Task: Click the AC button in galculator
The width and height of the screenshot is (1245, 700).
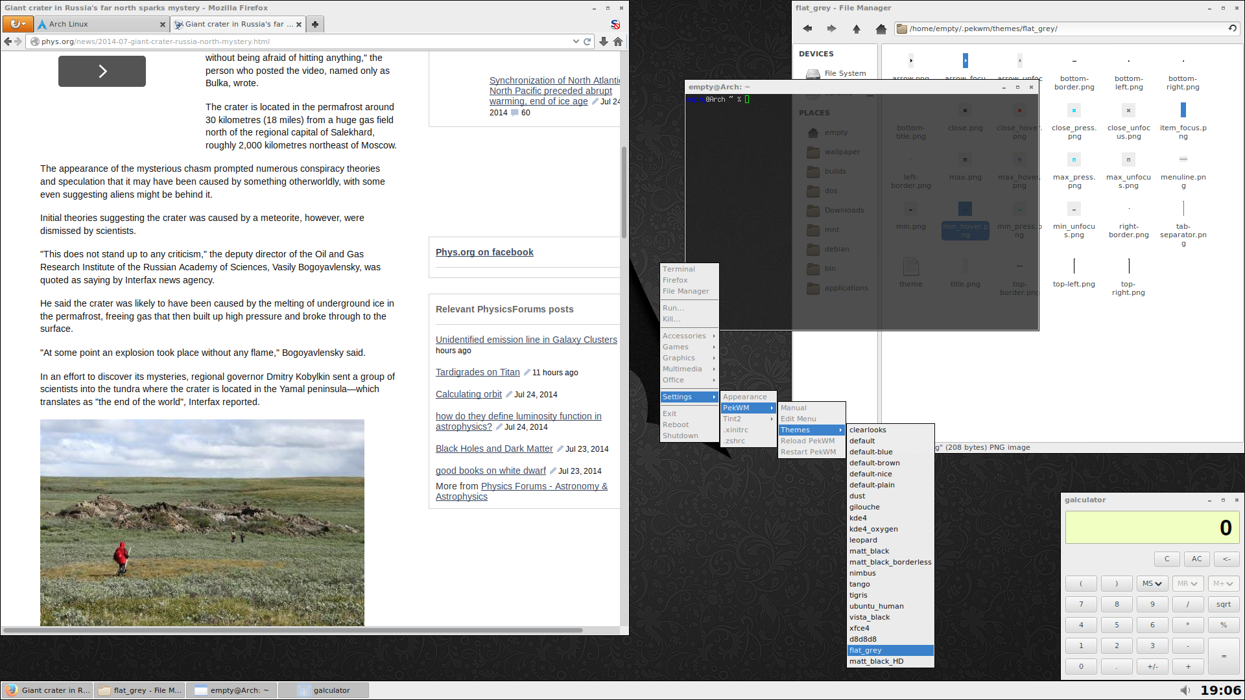Action: point(1197,559)
